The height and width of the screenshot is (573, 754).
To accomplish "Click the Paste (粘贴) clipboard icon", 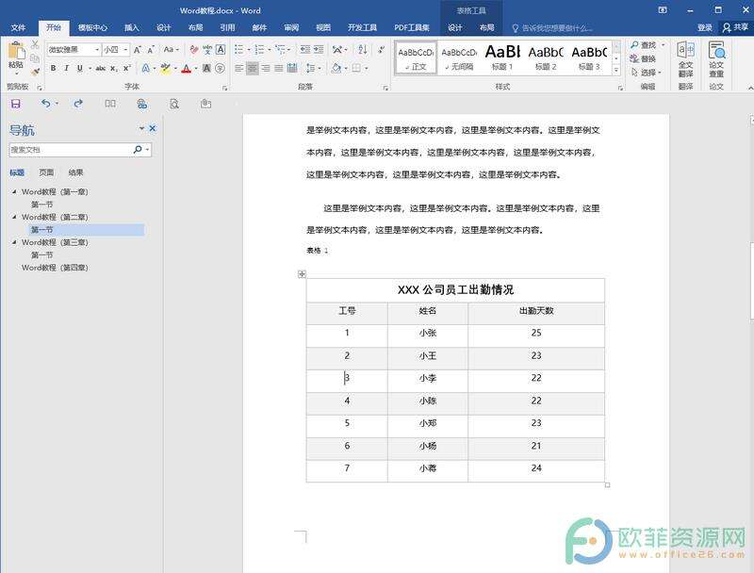I will click(16, 51).
